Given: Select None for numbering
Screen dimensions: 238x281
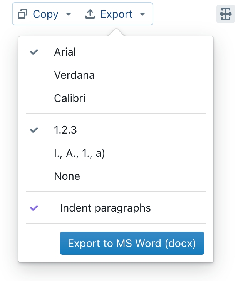Looking at the screenshot, I should click(116, 176).
